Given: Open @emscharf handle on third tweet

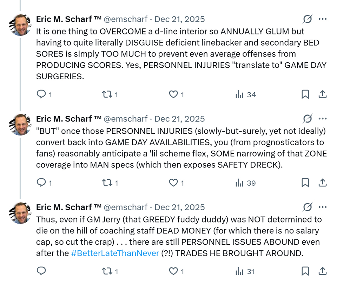Looking at the screenshot, I should 127,207.
